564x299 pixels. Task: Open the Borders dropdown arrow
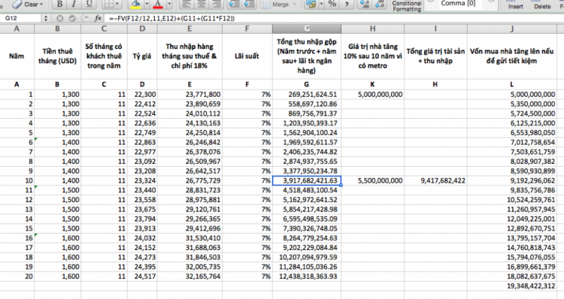pyautogui.click(x=117, y=4)
